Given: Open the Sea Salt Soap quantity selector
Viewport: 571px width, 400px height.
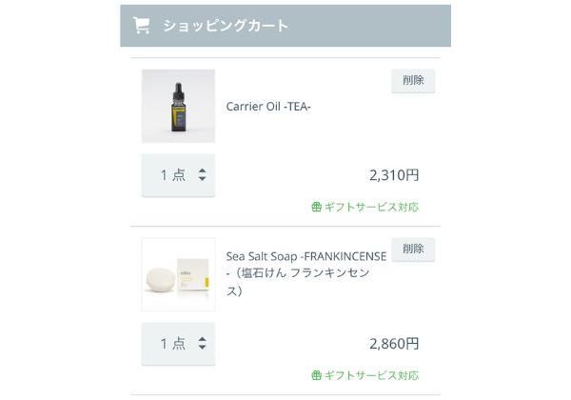Looking at the screenshot, I should (178, 344).
